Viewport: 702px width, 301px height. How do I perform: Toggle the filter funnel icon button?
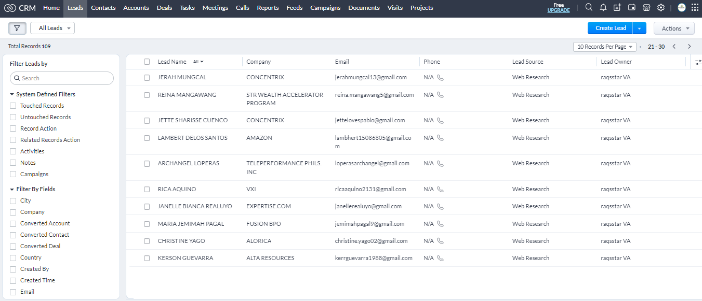point(17,28)
